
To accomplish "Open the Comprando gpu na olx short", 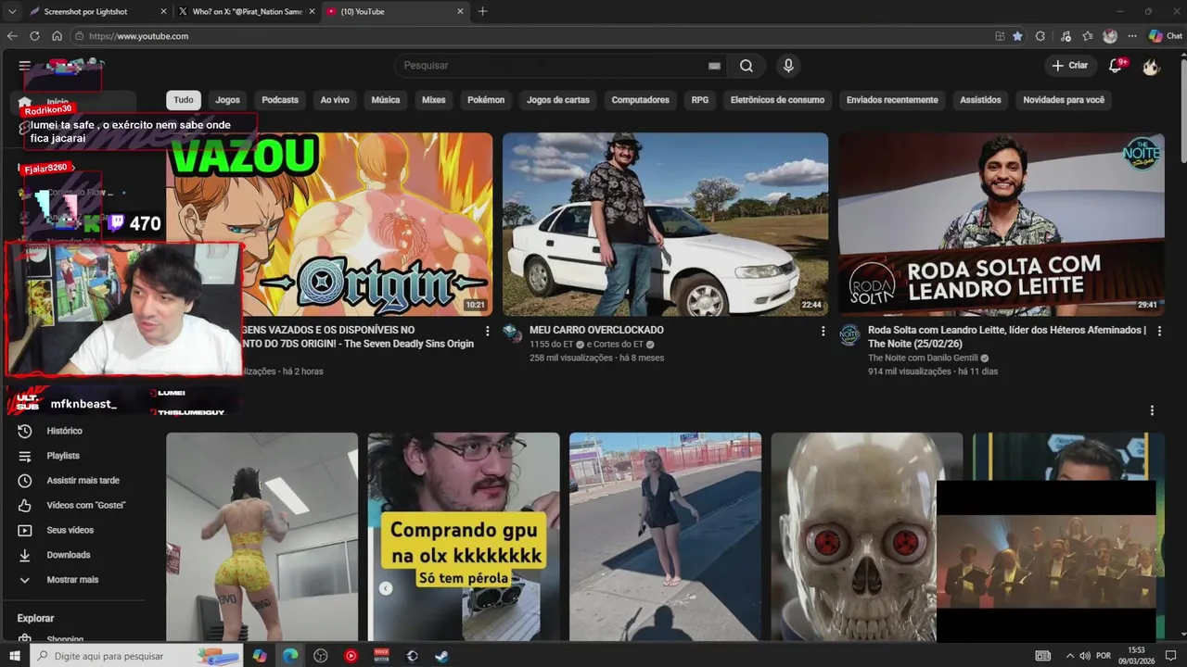I will (x=464, y=536).
